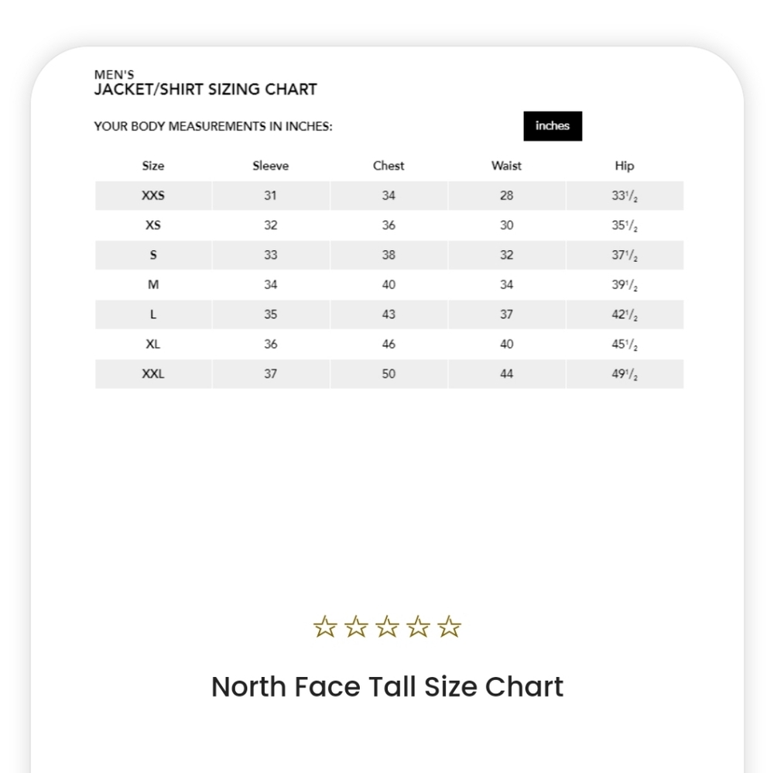Click the Size column header
The width and height of the screenshot is (774, 773).
click(153, 166)
